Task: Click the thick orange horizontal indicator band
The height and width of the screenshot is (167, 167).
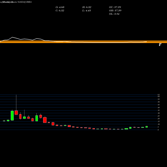Action: pos(83,42)
